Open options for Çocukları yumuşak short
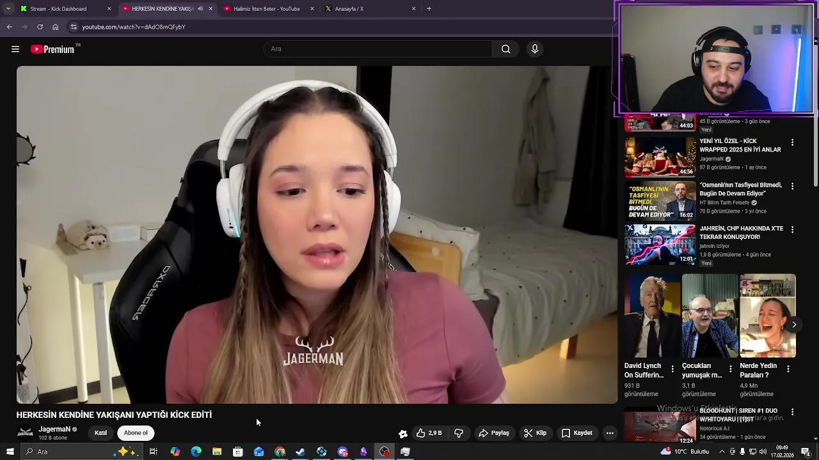 (x=730, y=369)
